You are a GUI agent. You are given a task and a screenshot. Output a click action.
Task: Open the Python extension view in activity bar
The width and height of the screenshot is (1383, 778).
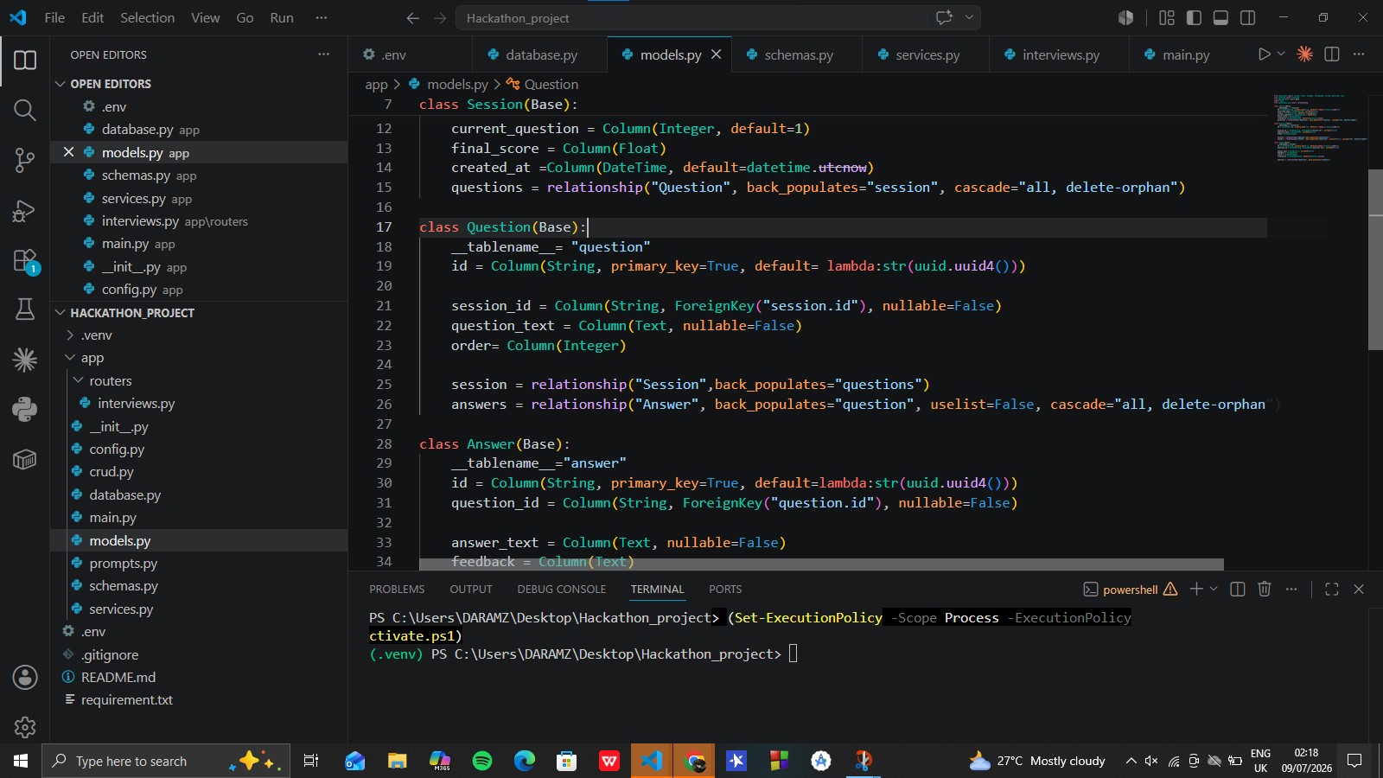point(25,409)
